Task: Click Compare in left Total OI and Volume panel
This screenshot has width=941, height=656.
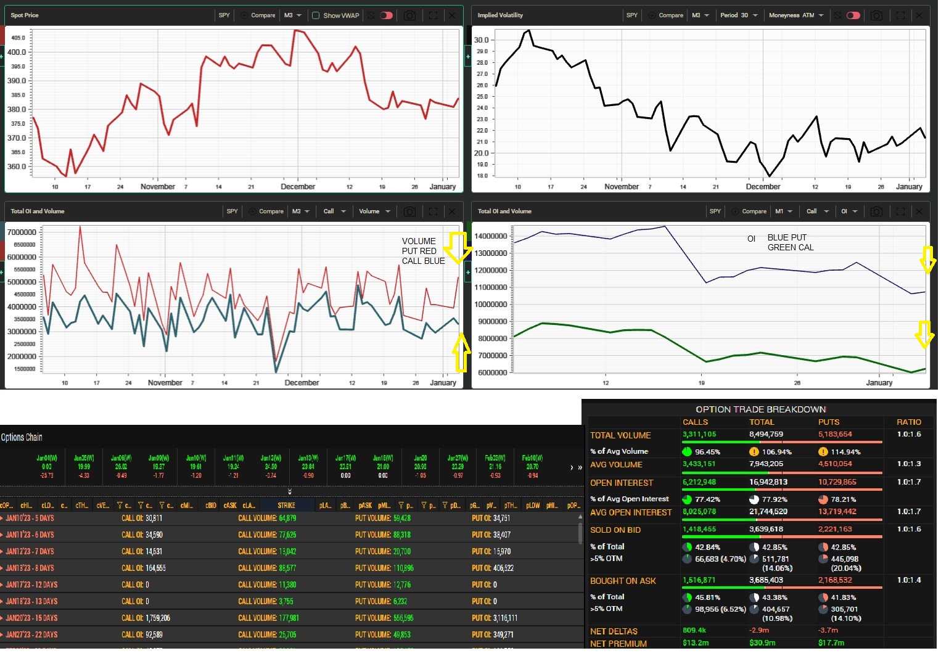Action: click(x=266, y=211)
